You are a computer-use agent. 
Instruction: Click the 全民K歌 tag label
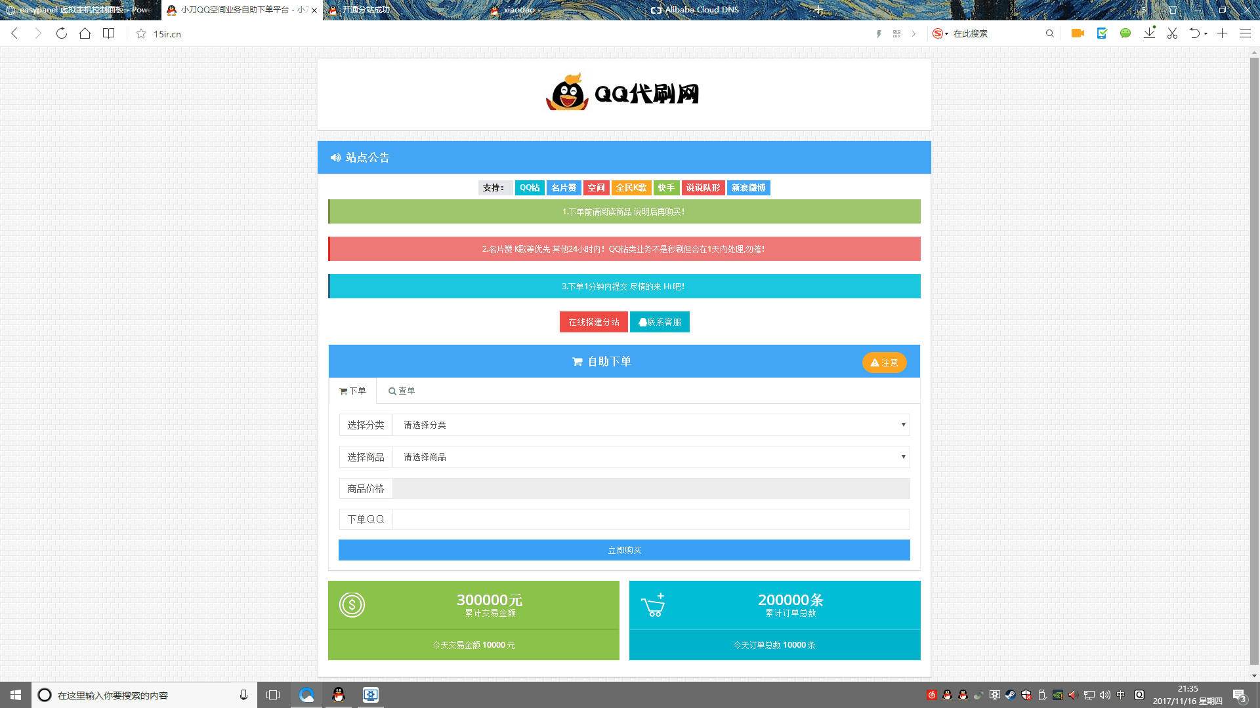(x=631, y=187)
